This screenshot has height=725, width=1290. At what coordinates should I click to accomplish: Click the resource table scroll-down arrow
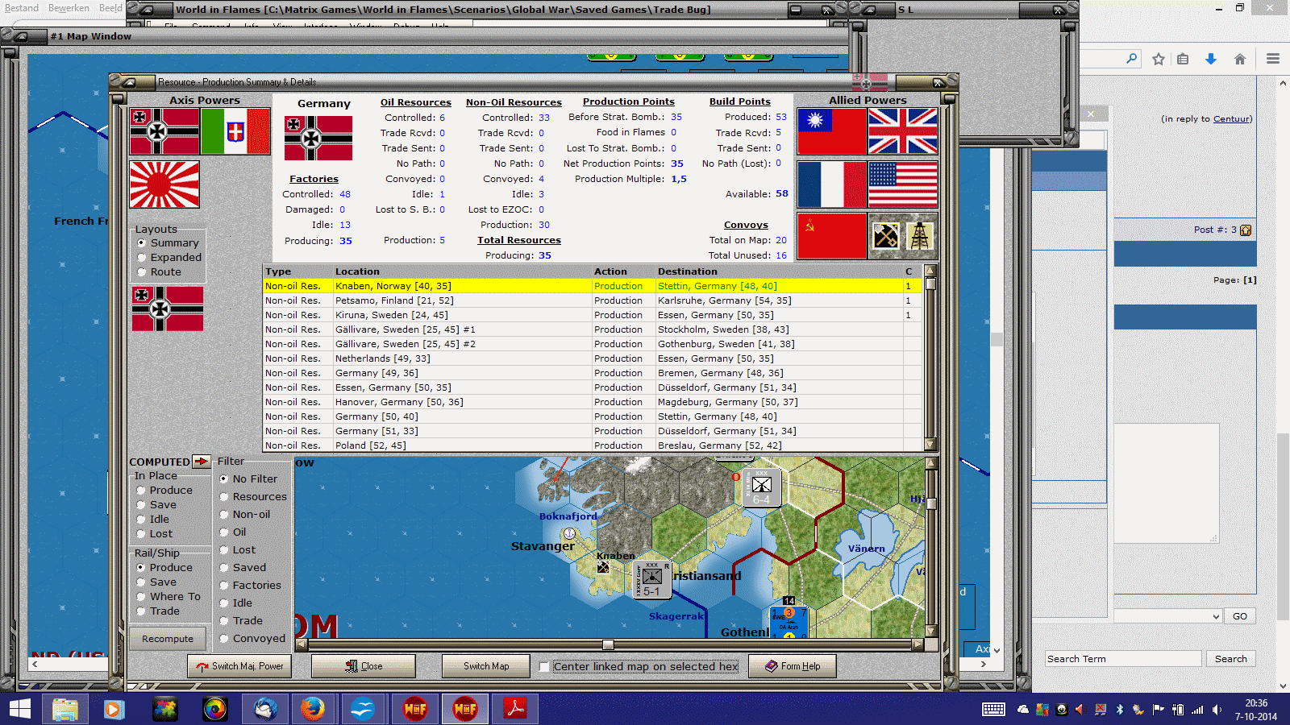point(930,445)
